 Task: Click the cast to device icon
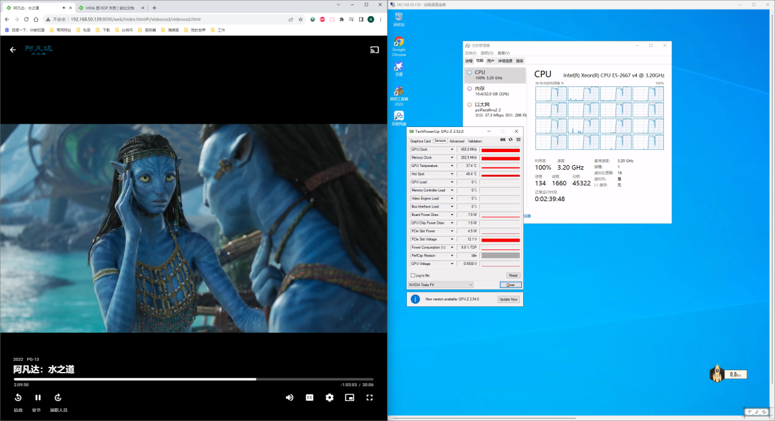(x=374, y=50)
